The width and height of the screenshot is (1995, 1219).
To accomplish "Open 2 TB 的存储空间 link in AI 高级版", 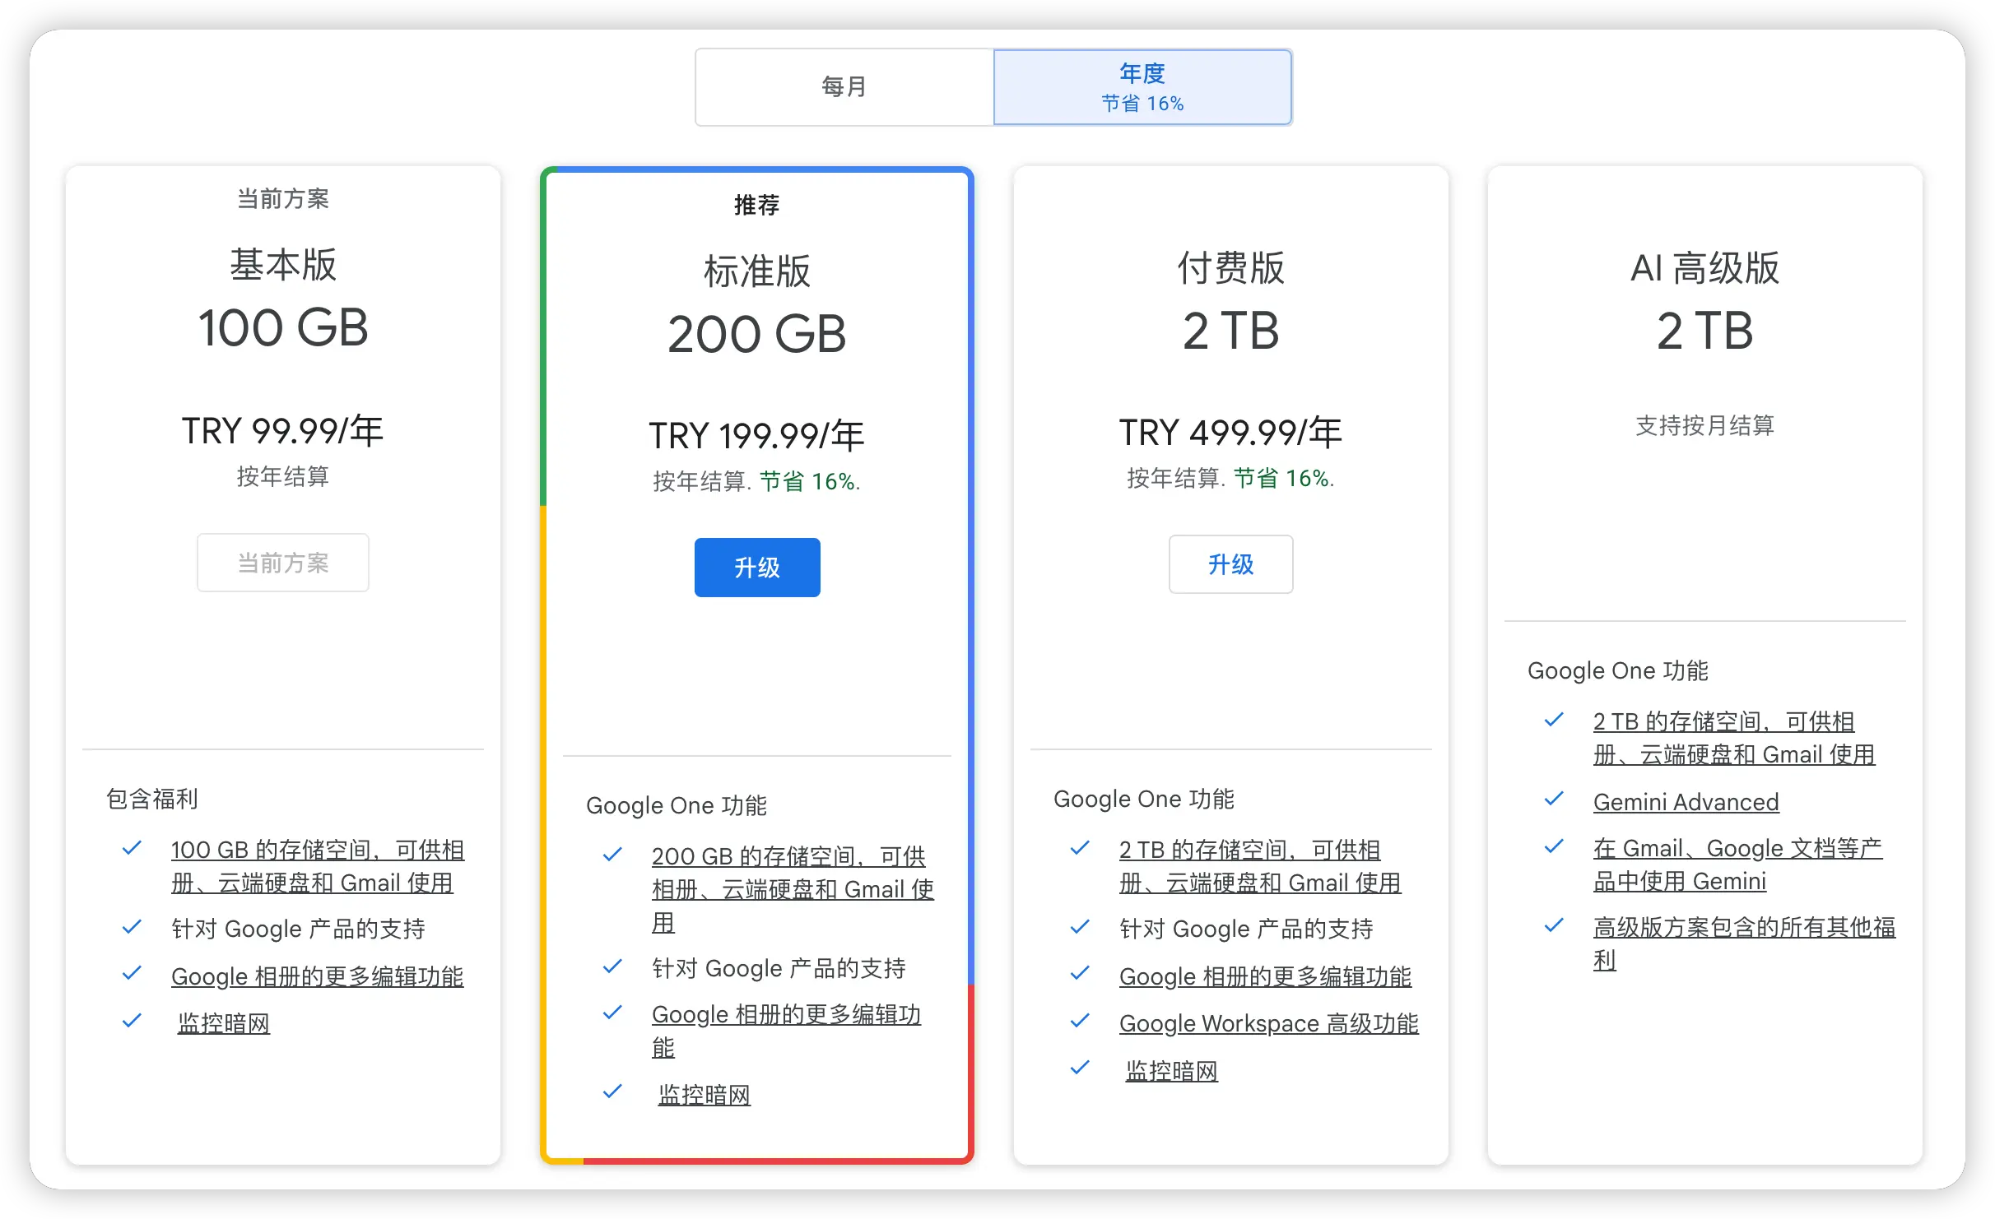I will [1734, 738].
